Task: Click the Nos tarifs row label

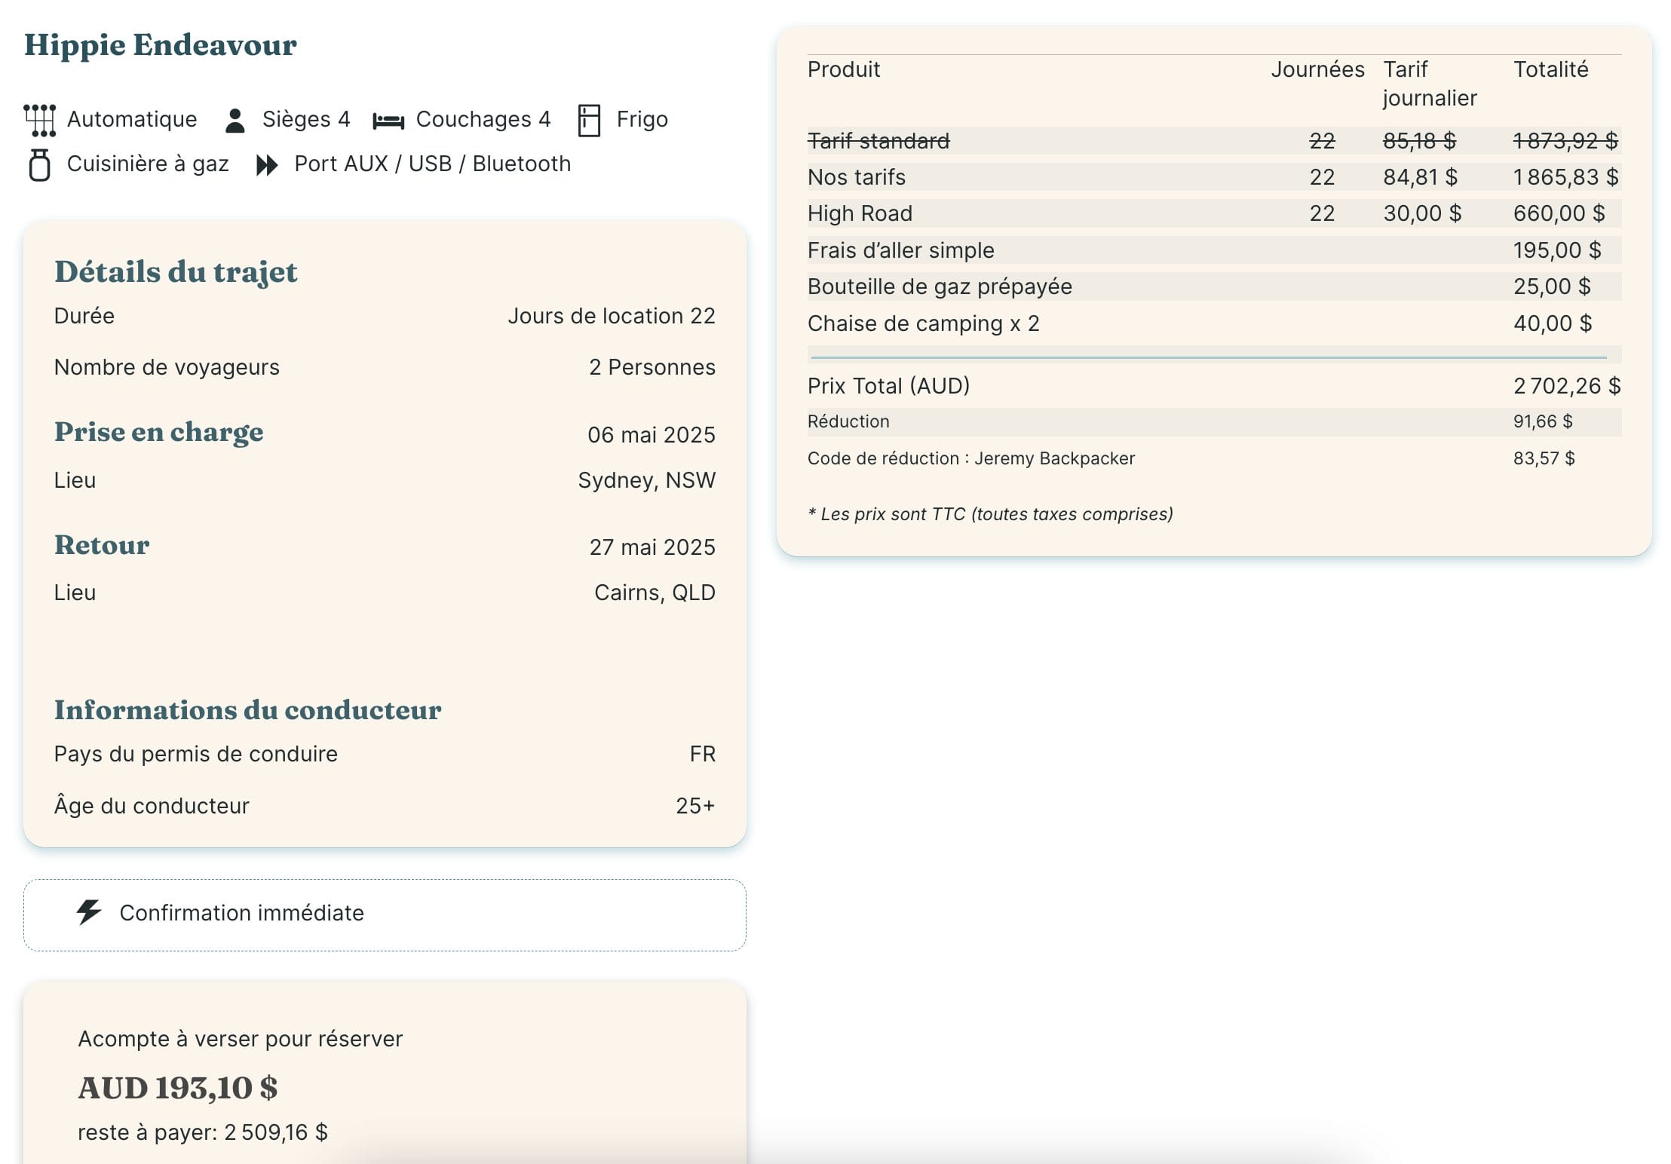Action: 857,177
